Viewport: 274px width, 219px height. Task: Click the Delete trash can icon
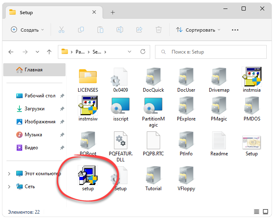159,30
